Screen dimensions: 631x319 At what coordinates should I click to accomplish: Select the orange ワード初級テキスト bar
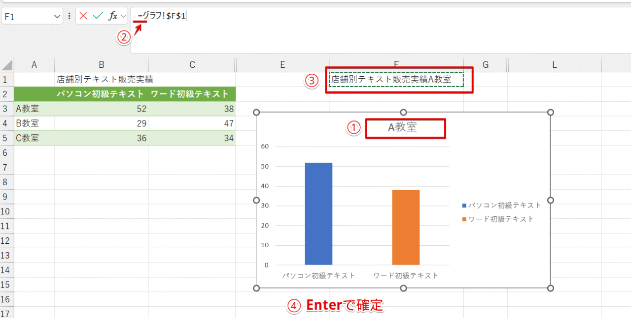pos(406,228)
